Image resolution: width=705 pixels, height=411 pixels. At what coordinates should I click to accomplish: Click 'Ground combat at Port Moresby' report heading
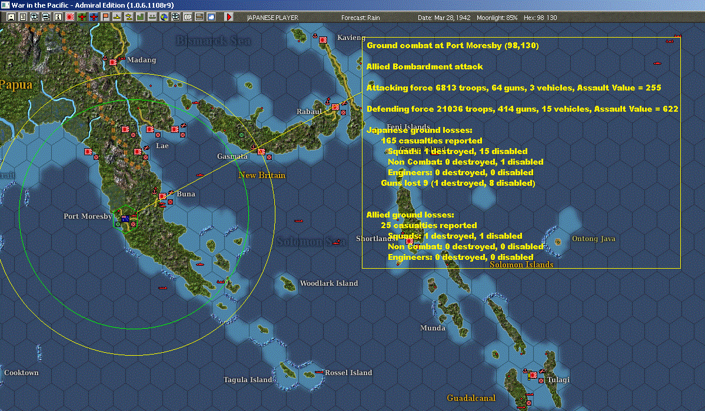[453, 45]
